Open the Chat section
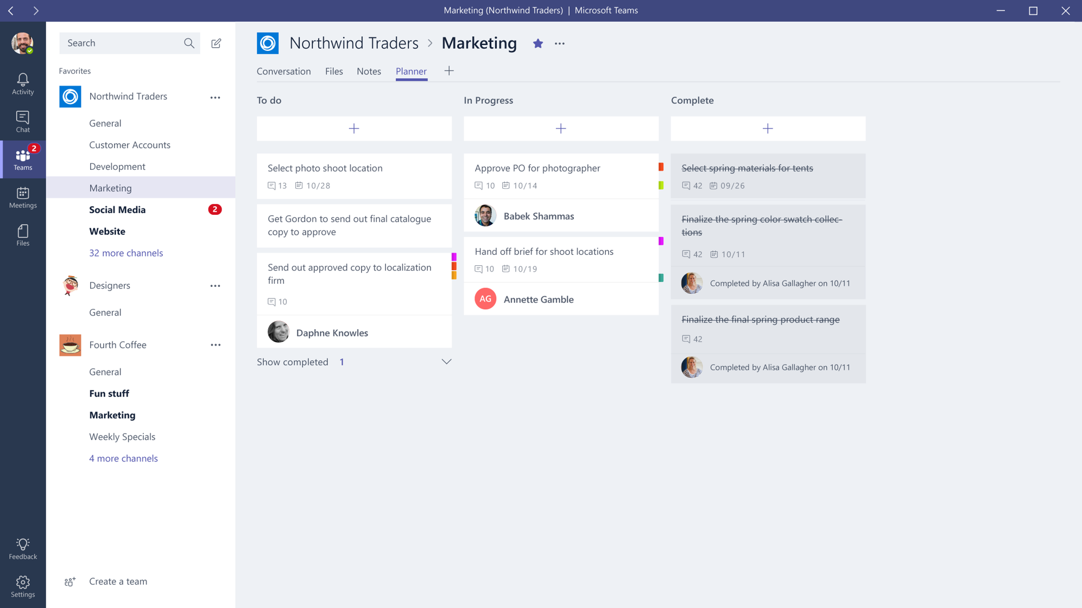This screenshot has height=608, width=1082. (22, 120)
